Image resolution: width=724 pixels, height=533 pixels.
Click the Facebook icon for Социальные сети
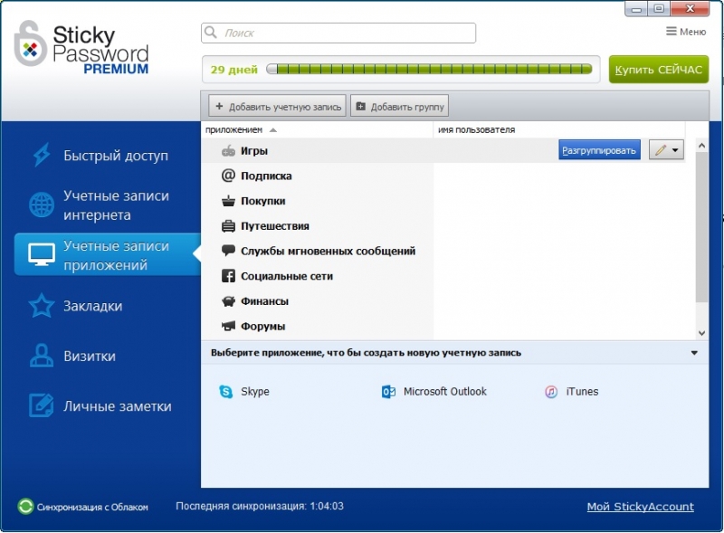pyautogui.click(x=228, y=276)
